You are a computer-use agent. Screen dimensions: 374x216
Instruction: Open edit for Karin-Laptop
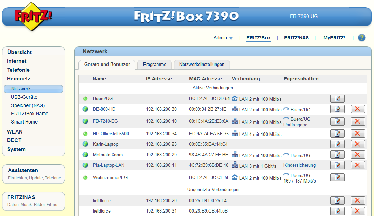coord(337,144)
